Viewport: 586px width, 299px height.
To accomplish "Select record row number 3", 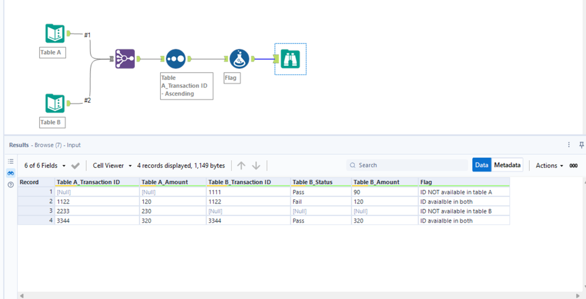I will 36,211.
